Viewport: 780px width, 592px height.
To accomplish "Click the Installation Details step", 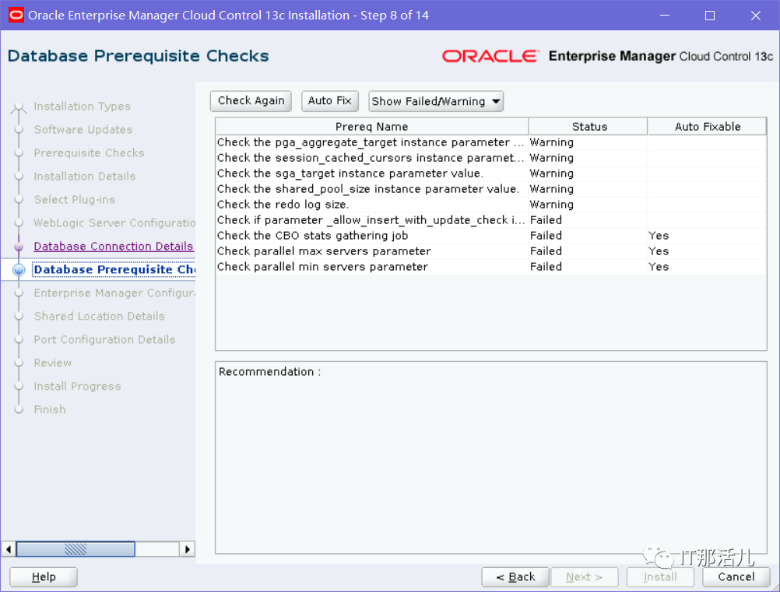I will tap(85, 177).
